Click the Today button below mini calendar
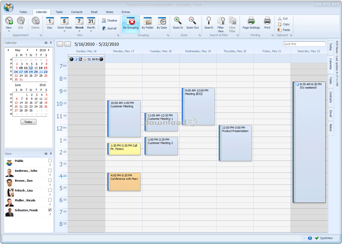The image size is (342, 244). click(28, 122)
